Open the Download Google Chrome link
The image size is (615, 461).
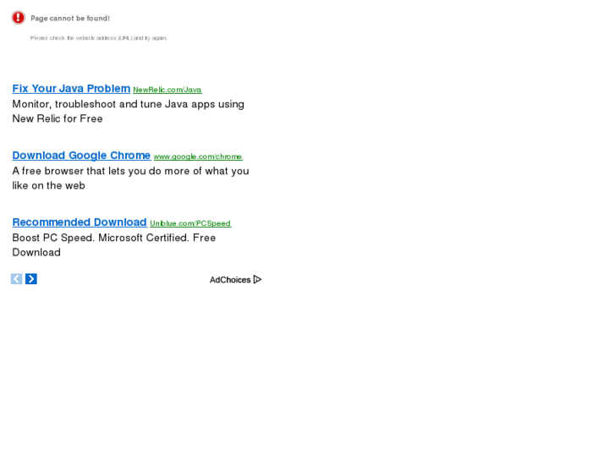(81, 155)
